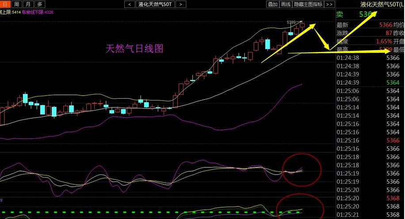Select tick row 01:24:39 with green 5364

pyautogui.click(x=370, y=82)
